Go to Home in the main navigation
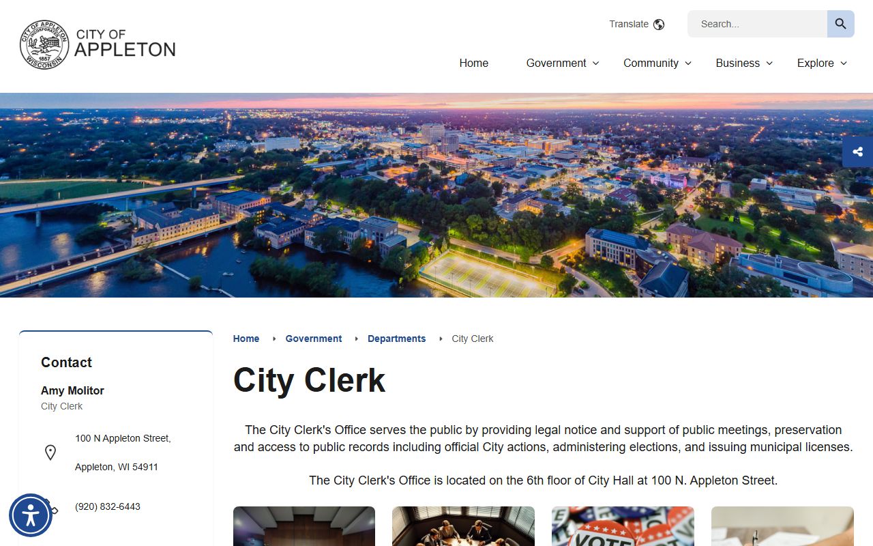 point(474,63)
